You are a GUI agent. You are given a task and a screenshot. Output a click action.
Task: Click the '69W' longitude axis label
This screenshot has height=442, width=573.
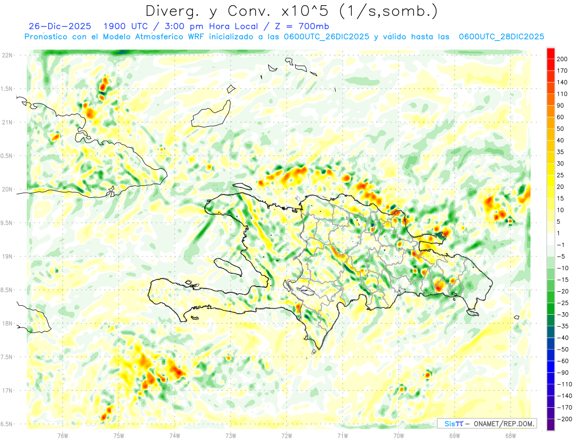coord(455,435)
